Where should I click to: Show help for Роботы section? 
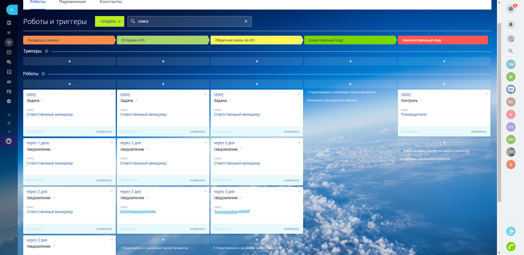point(43,74)
